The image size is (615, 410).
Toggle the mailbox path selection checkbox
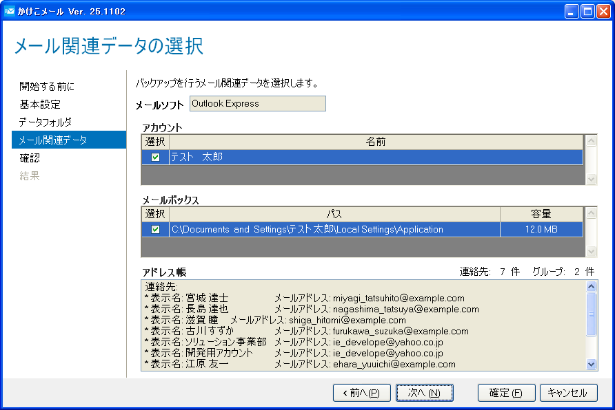155,229
